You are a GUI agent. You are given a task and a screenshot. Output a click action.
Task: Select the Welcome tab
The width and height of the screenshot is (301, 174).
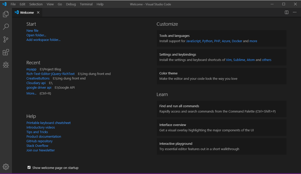click(27, 12)
